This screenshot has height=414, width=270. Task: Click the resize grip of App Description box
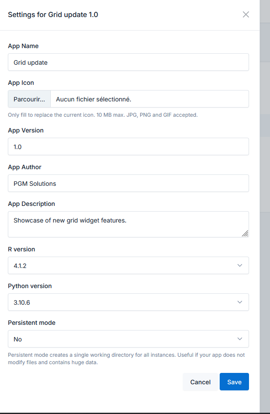(x=245, y=233)
